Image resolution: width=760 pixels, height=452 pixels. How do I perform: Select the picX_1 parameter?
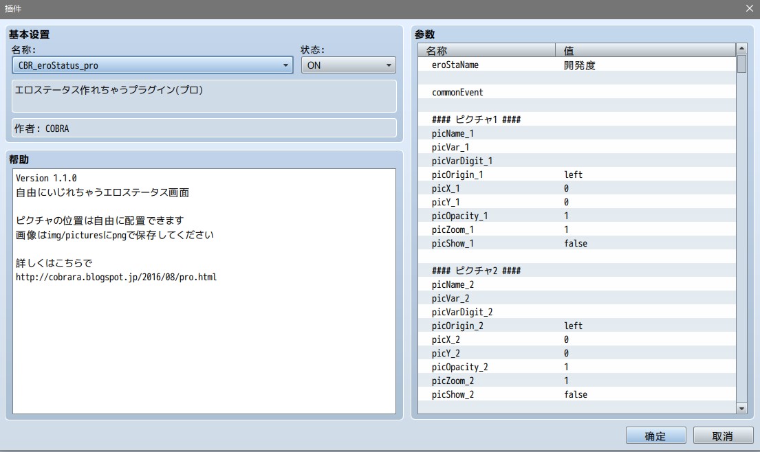577,188
